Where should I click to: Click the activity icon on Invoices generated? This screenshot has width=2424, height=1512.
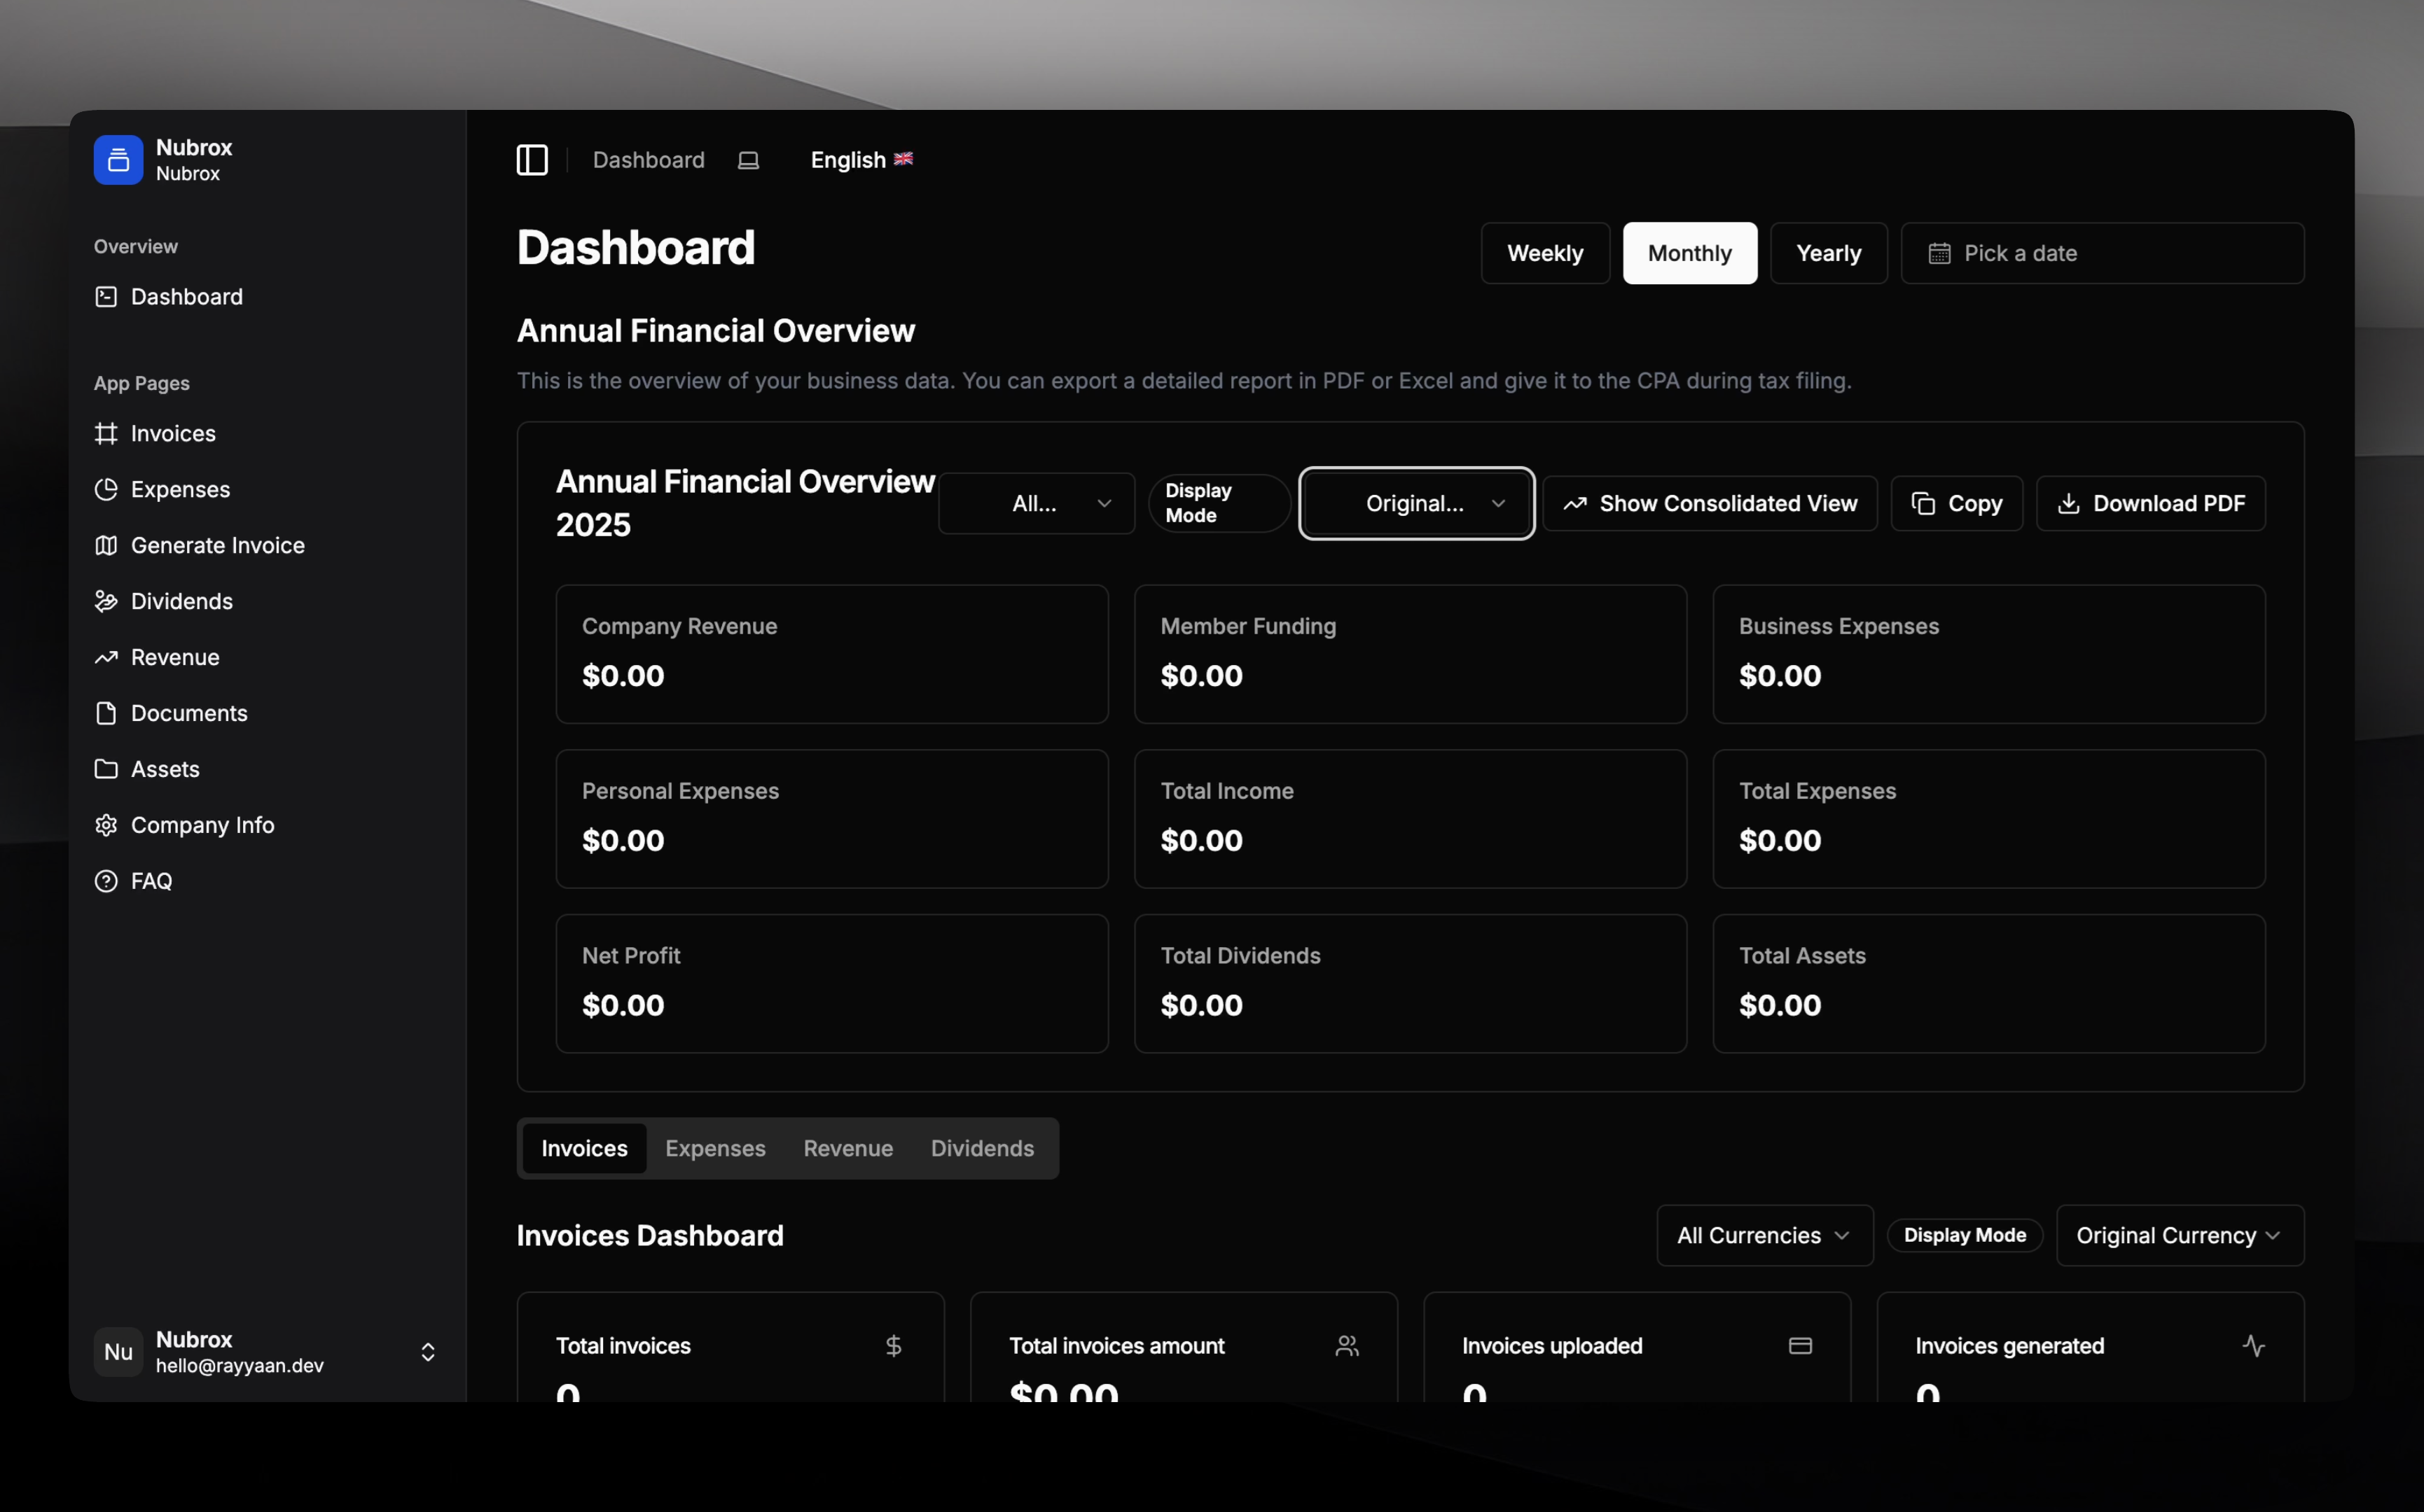2253,1346
